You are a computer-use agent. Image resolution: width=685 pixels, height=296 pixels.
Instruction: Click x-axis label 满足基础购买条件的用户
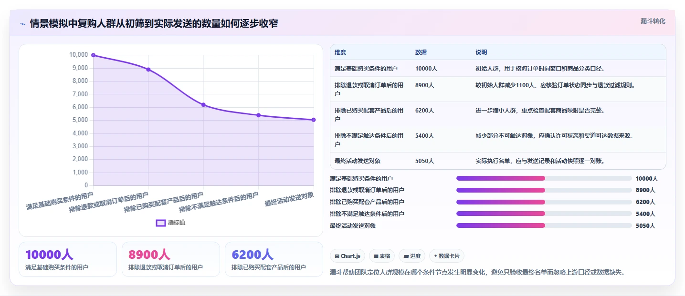[x=60, y=202]
